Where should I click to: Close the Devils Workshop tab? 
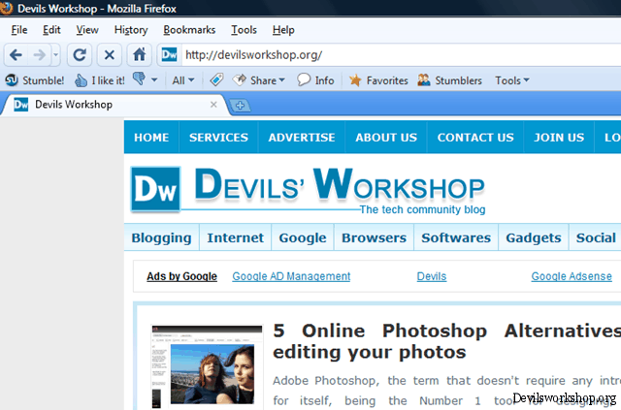213,105
